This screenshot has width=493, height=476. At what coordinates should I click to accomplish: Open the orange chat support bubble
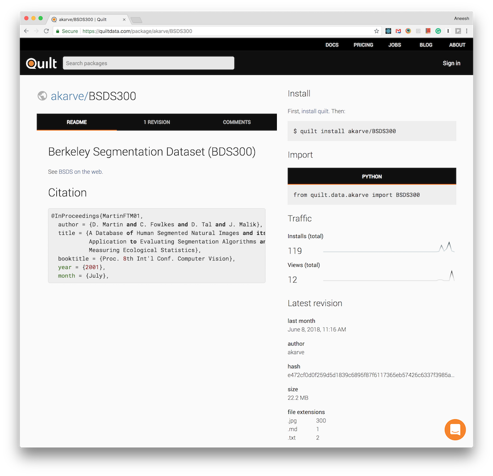pos(455,429)
